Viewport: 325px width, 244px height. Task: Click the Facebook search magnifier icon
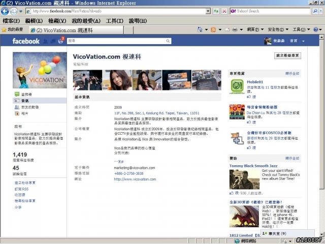coord(168,41)
